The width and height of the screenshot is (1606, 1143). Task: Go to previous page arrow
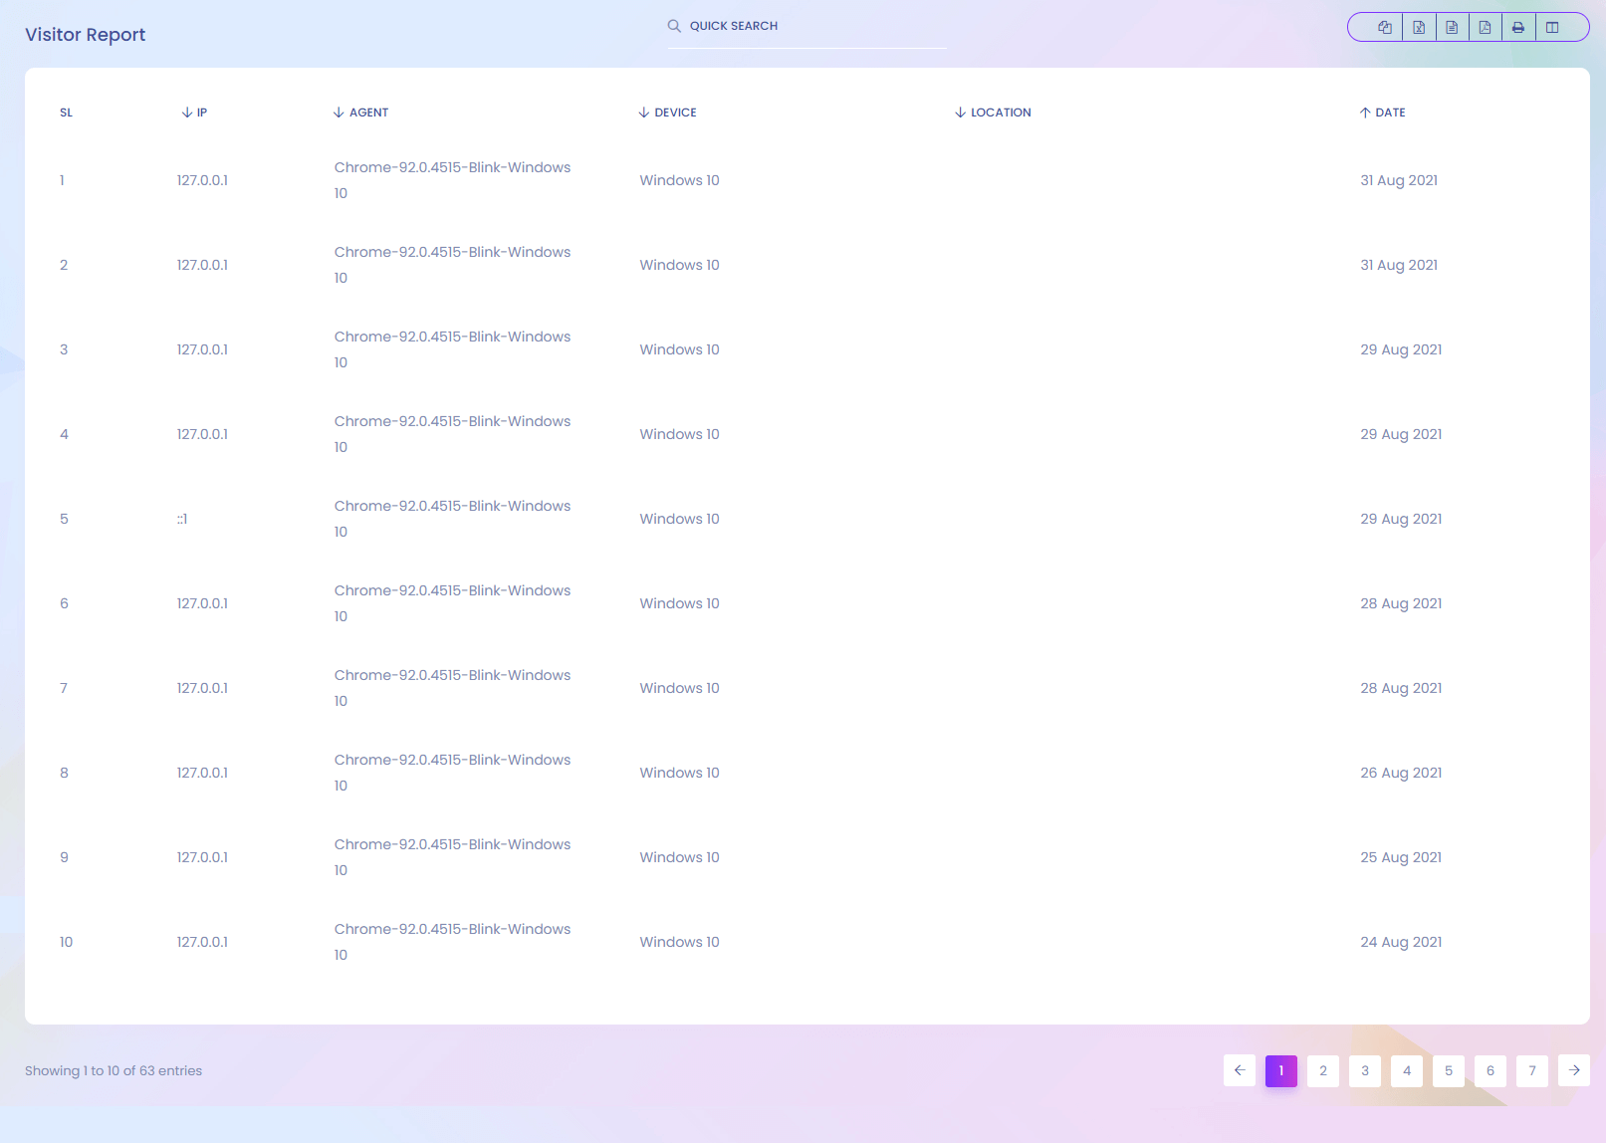click(x=1240, y=1070)
